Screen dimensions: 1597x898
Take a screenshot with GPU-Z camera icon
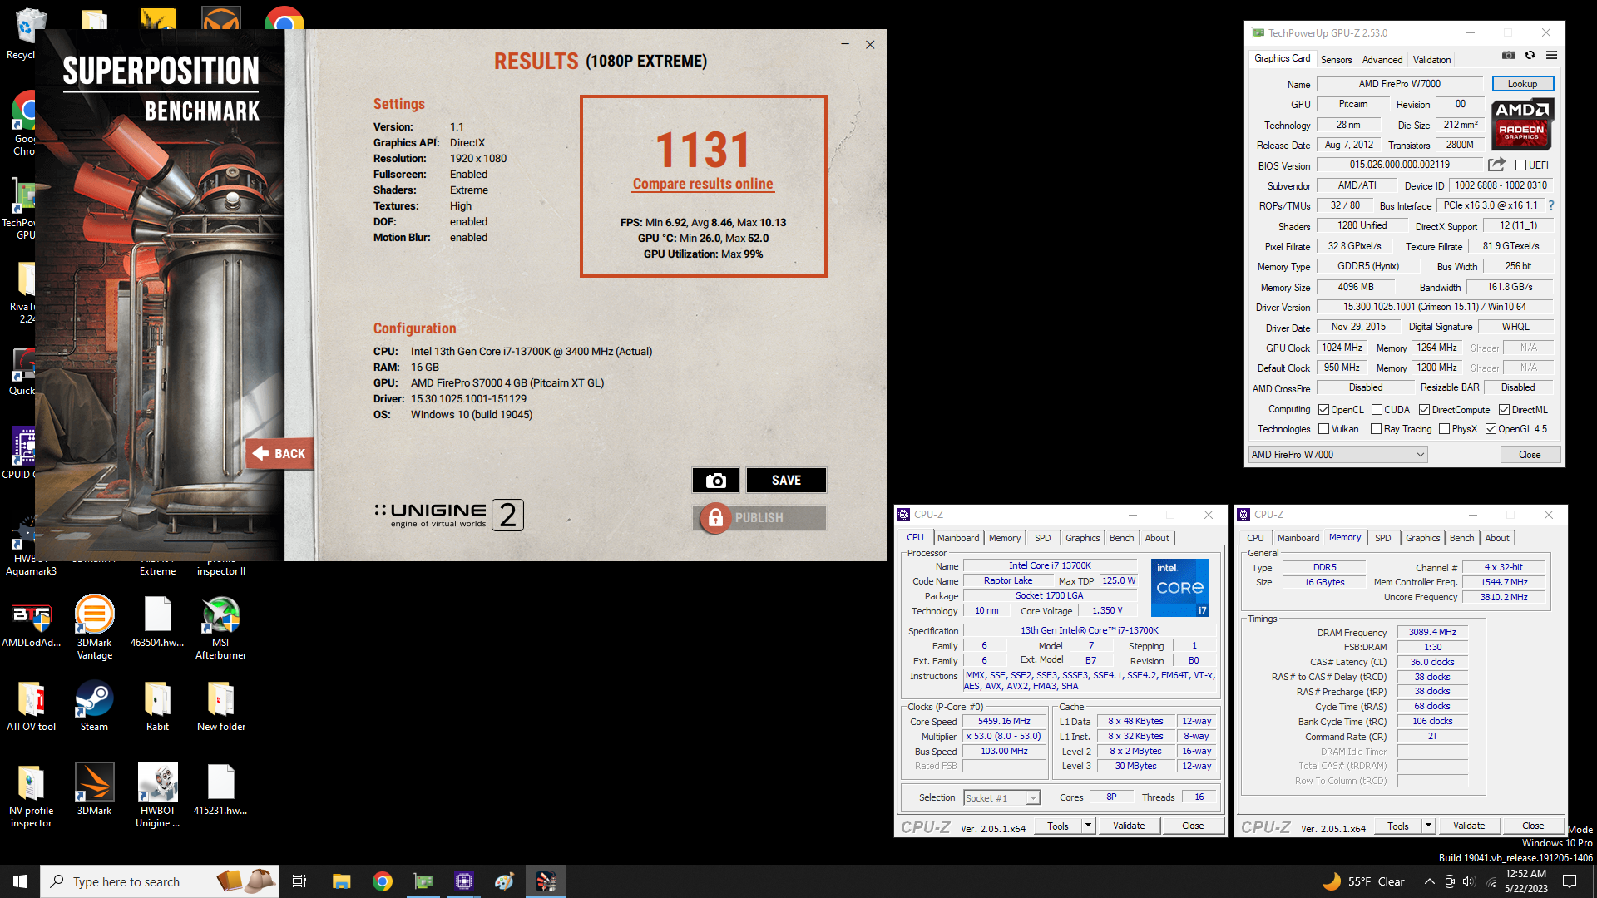coord(1508,56)
